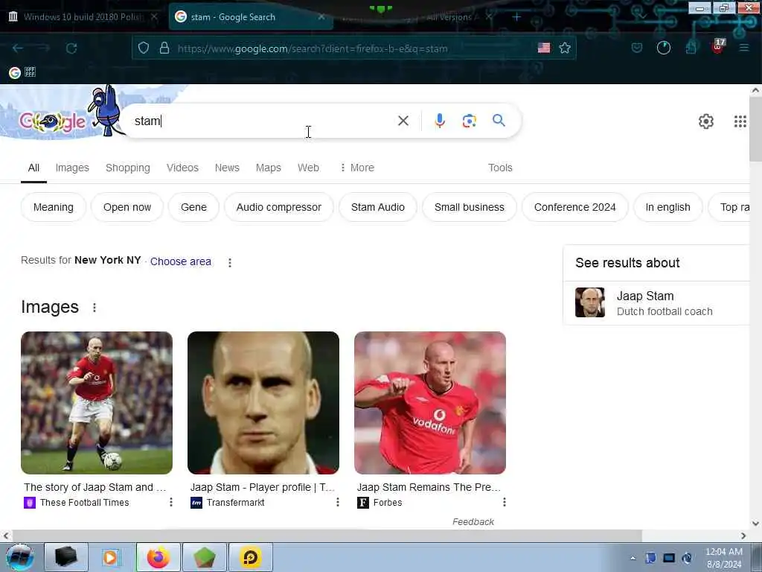Select the All results tab
The width and height of the screenshot is (762, 572).
(x=33, y=168)
